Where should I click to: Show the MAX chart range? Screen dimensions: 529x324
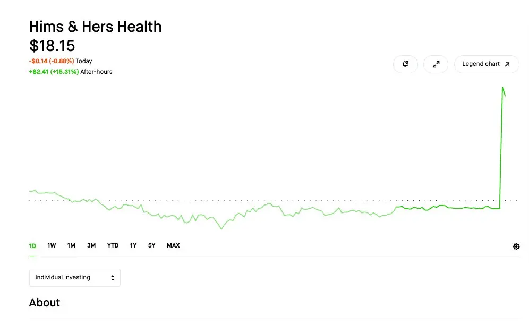173,245
